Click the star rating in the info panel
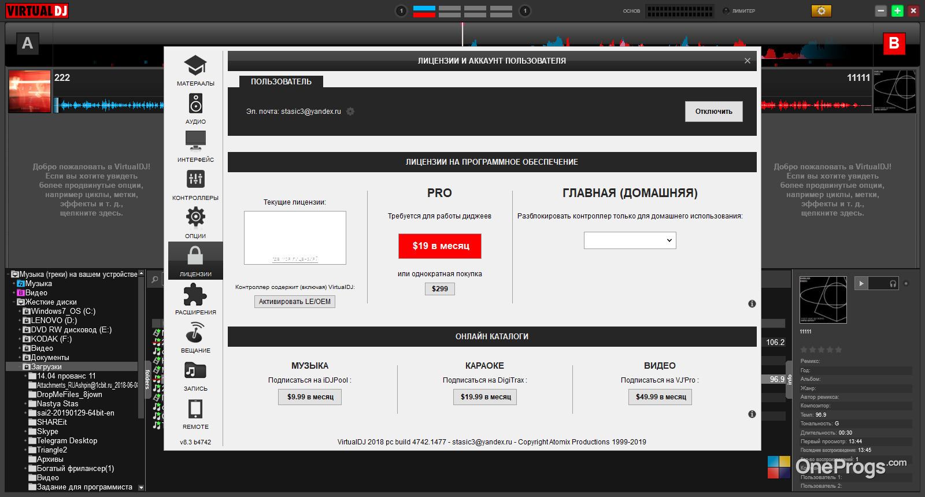This screenshot has height=497, width=925. [821, 350]
